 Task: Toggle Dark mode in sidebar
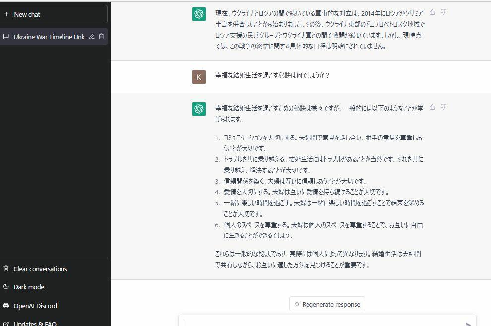point(29,287)
